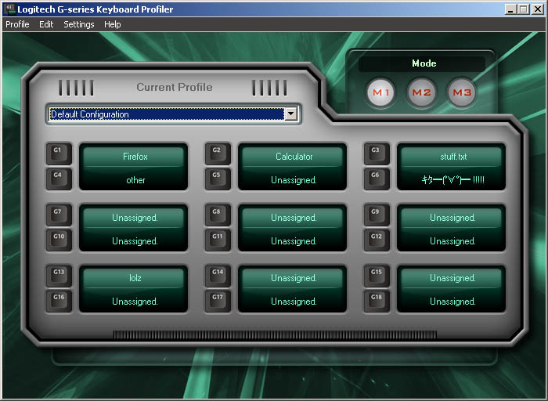The image size is (548, 401).
Task: Click the Unassigned slot for G10
Action: click(x=134, y=240)
